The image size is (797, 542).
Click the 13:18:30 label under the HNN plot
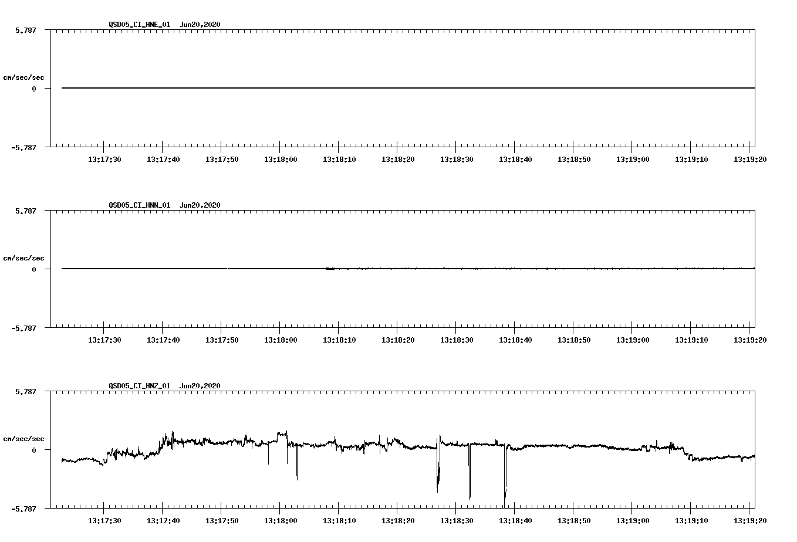point(457,340)
